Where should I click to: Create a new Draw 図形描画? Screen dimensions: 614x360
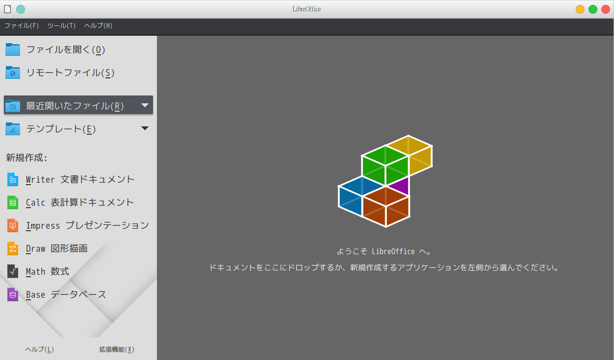pyautogui.click(x=78, y=248)
